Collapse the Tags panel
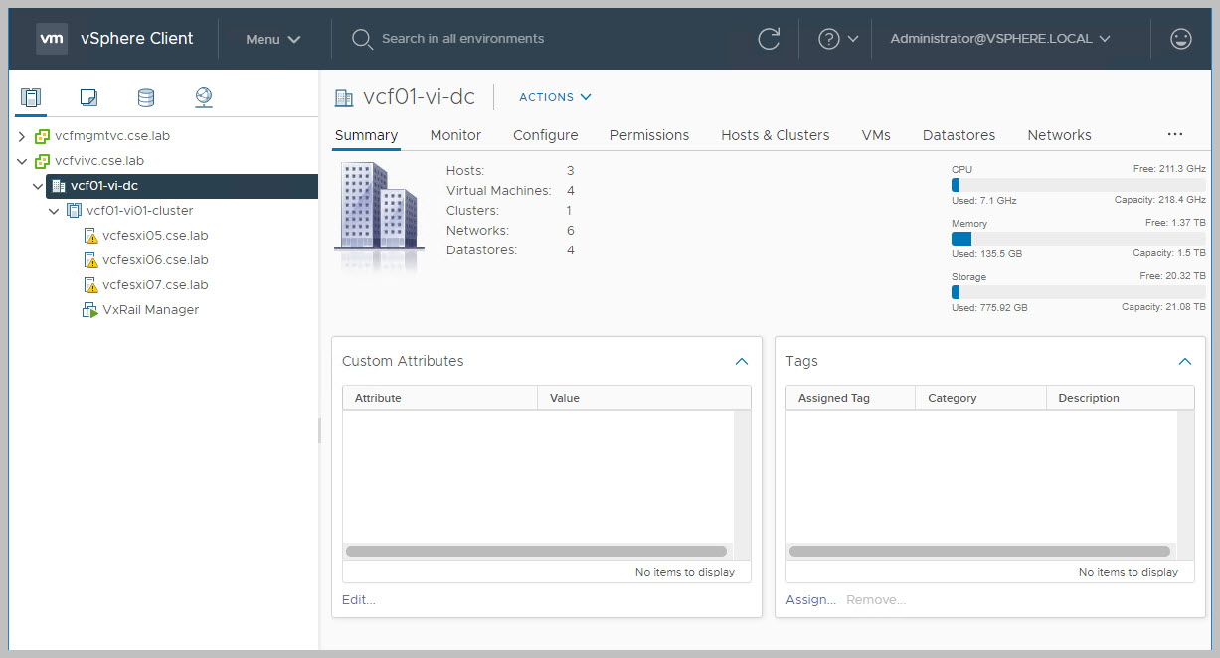This screenshot has height=658, width=1220. tap(1184, 361)
